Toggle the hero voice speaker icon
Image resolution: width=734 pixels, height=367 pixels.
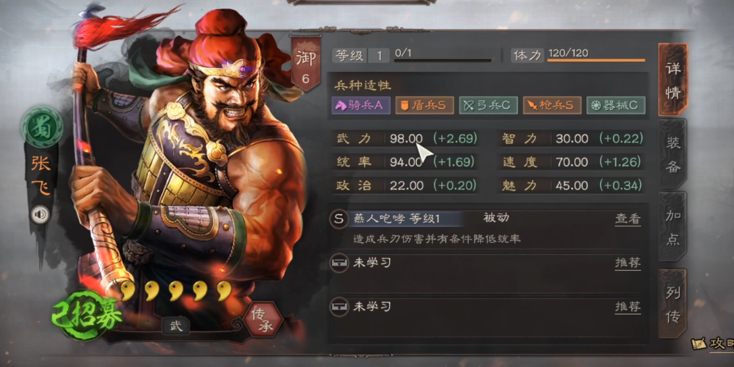click(x=40, y=215)
